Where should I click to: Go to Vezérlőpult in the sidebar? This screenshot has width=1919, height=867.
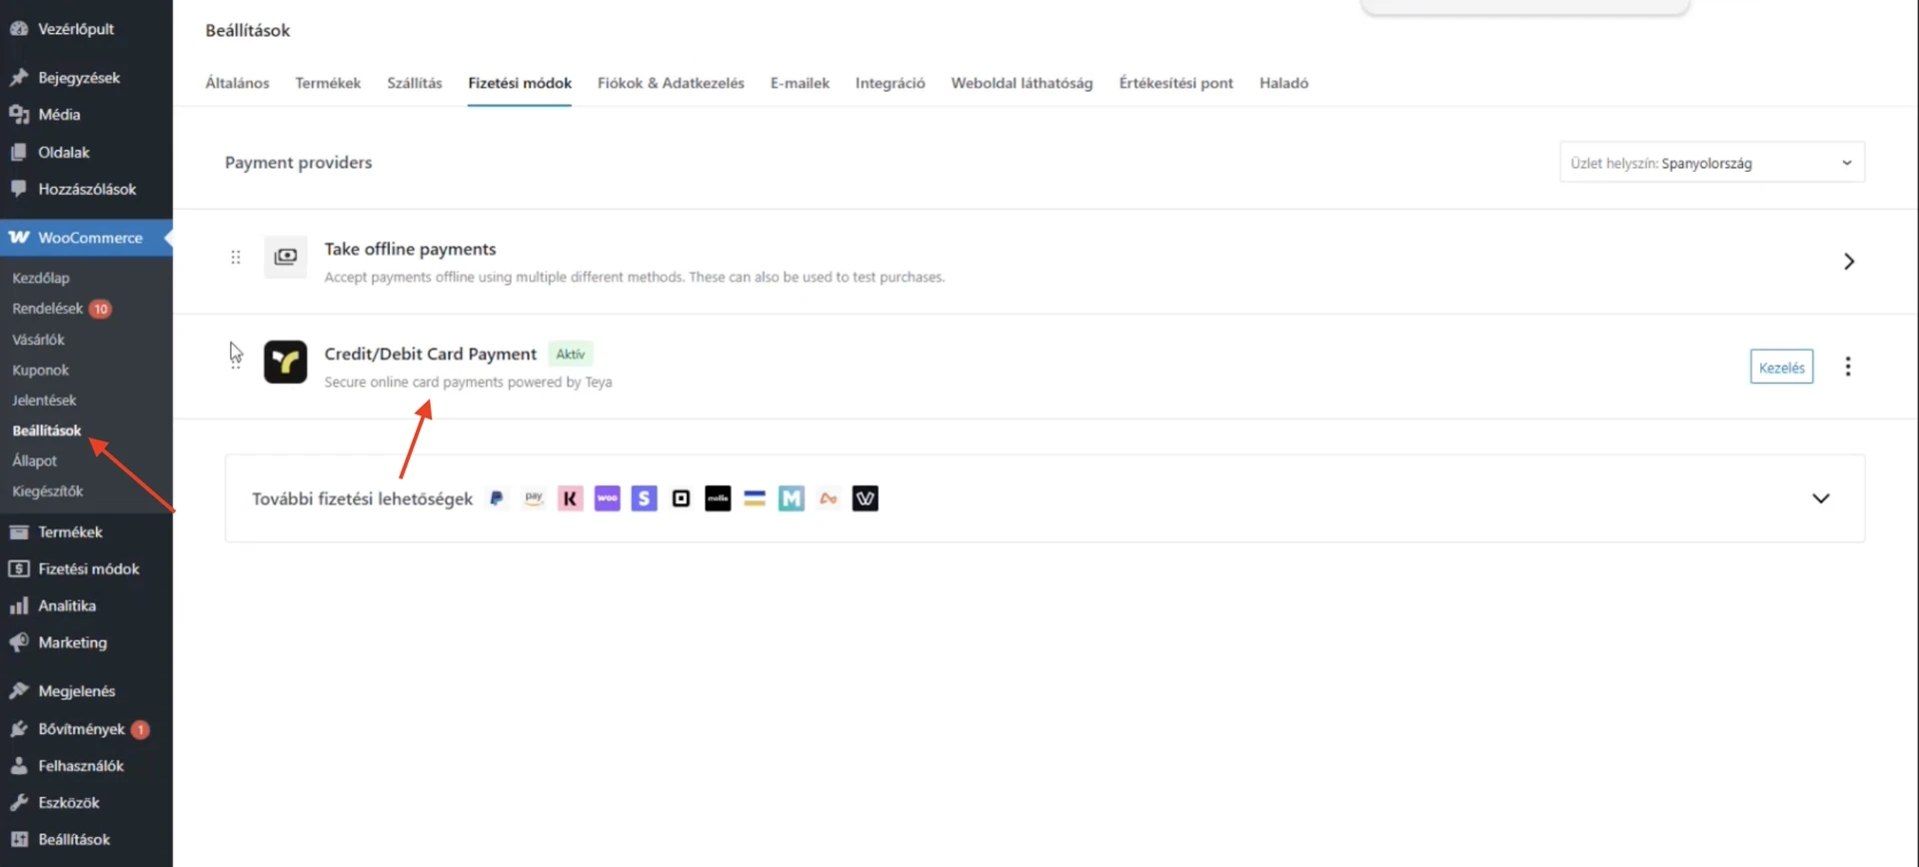pos(76,29)
